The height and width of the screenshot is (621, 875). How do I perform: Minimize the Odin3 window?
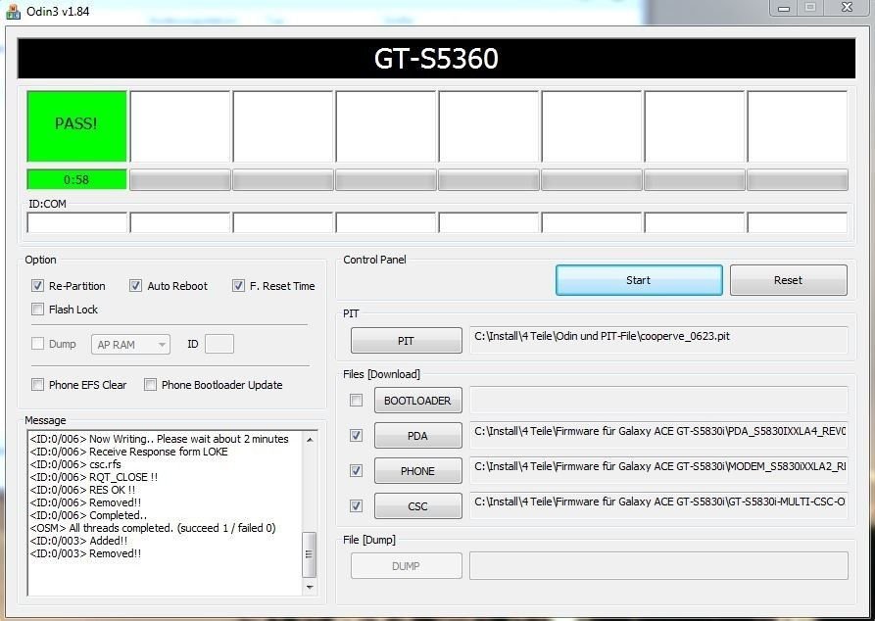tap(784, 8)
